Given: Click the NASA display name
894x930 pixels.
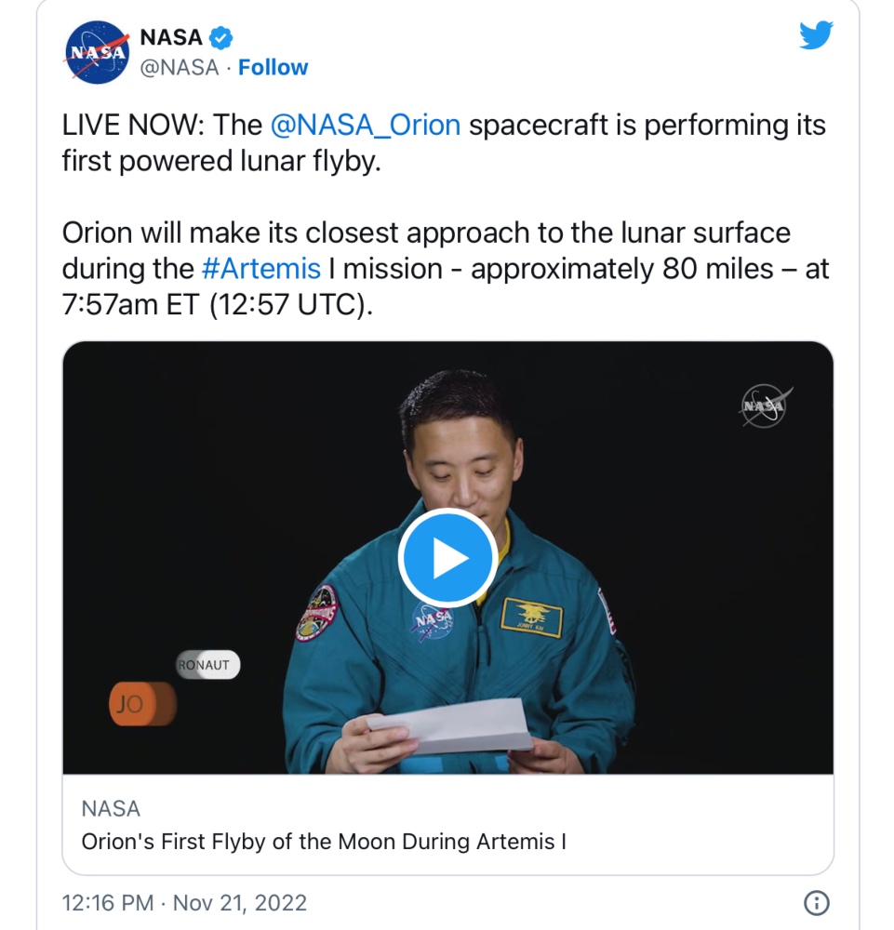Looking at the screenshot, I should (x=171, y=37).
